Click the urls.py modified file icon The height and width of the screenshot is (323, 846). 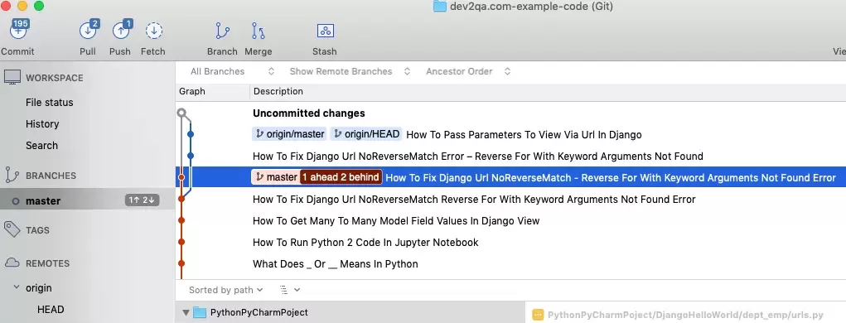click(538, 315)
